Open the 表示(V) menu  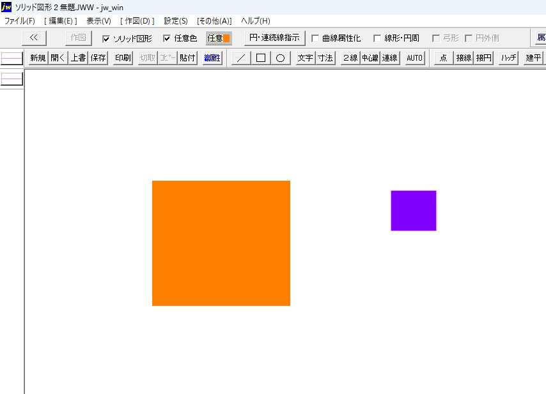pyautogui.click(x=98, y=20)
